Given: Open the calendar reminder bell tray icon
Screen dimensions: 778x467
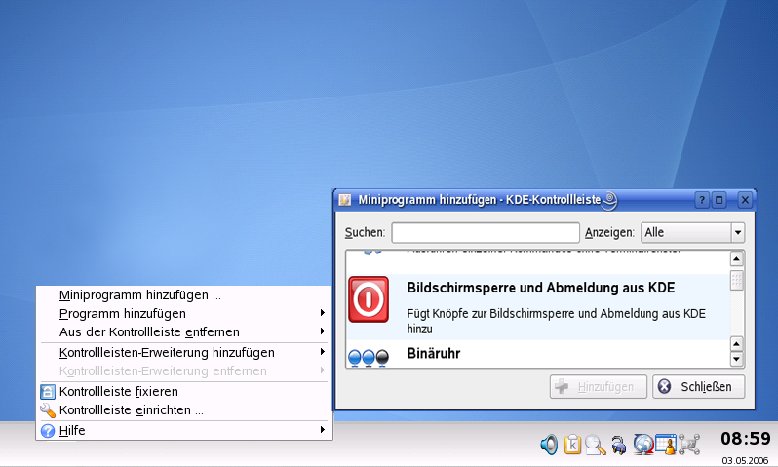Looking at the screenshot, I should click(x=666, y=445).
